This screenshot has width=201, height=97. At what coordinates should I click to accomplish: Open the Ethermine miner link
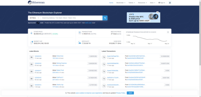pos(60,56)
